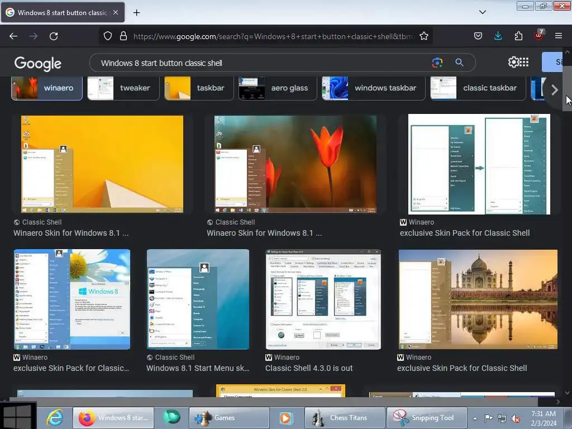This screenshot has height=429, width=572.
Task: Switch to the Games taskbar window
Action: coord(229,418)
